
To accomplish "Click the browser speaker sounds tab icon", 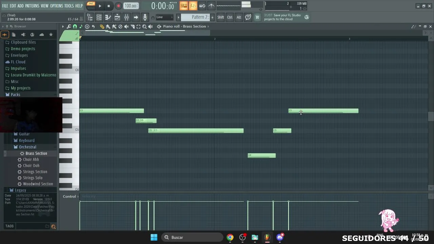I will pos(23,35).
